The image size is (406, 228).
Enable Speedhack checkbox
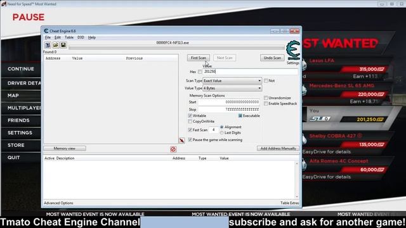click(x=266, y=104)
